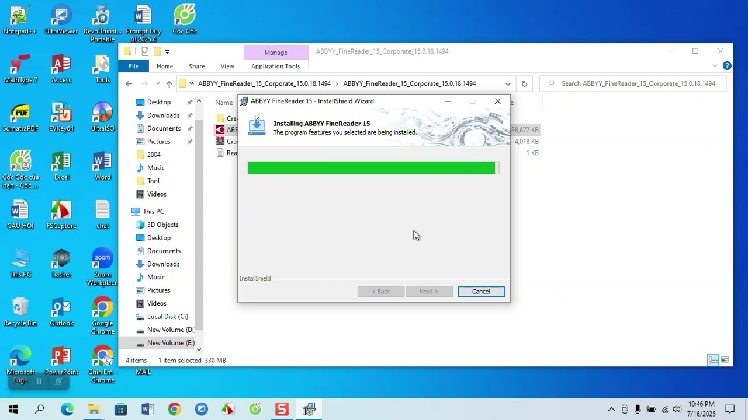Screen dimensions: 748x420
Task: Refresh the current Explorer folder
Action: (x=524, y=83)
